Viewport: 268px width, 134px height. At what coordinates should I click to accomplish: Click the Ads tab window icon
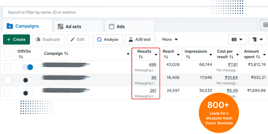click(111, 26)
